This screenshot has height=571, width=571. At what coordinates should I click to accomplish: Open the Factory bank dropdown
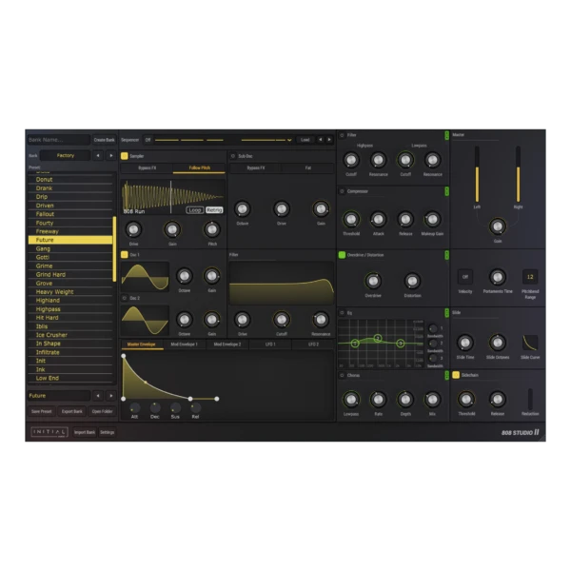click(x=66, y=155)
